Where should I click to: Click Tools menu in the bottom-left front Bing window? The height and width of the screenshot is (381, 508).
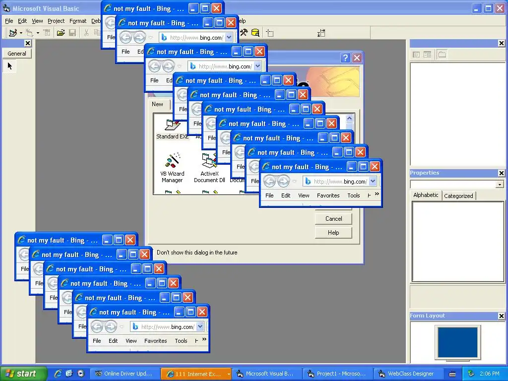(x=181, y=341)
